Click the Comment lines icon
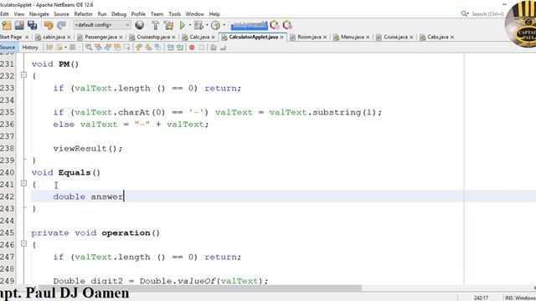536x301 pixels. pyautogui.click(x=214, y=48)
